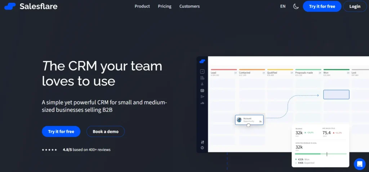Image resolution: width=369 pixels, height=172 pixels.
Task: Select the Opportunities board icon in preview sidebar
Action: 202,91
